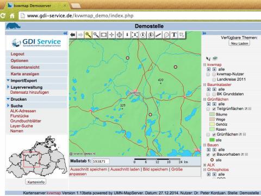Image resolution: width=261 pixels, height=196 pixels.
Task: Select the measure distance line tool
Action: (x=158, y=35)
